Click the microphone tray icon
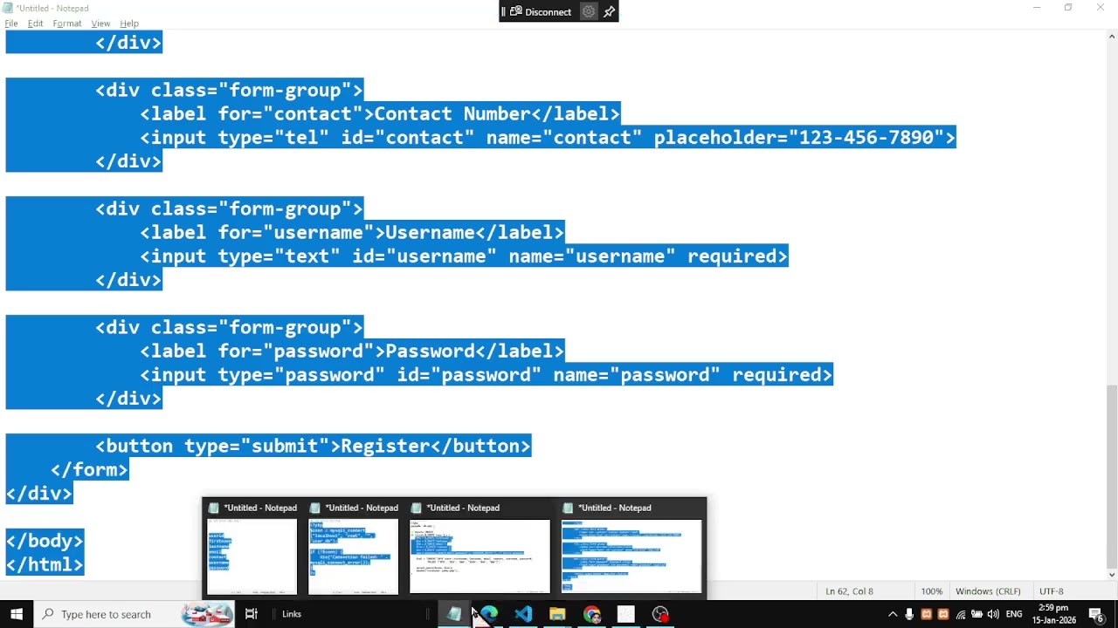The image size is (1118, 628). (x=909, y=614)
